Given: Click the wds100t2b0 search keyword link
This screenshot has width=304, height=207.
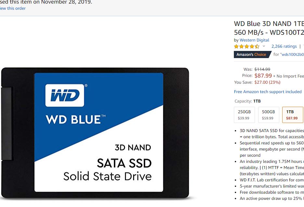Looking at the screenshot, I should [x=293, y=55].
